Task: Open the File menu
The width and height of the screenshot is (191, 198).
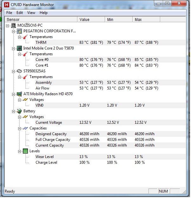Action: [9, 13]
